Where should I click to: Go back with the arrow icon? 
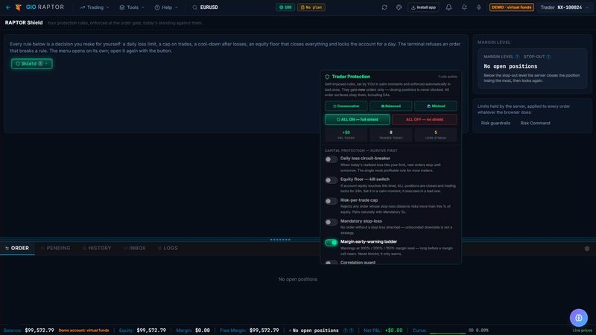click(x=8, y=7)
